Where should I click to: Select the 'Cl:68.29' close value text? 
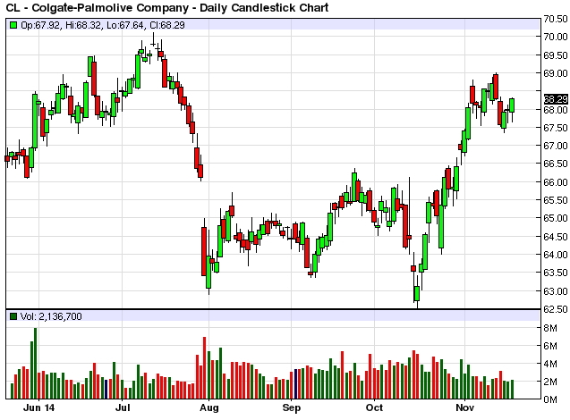tap(166, 25)
